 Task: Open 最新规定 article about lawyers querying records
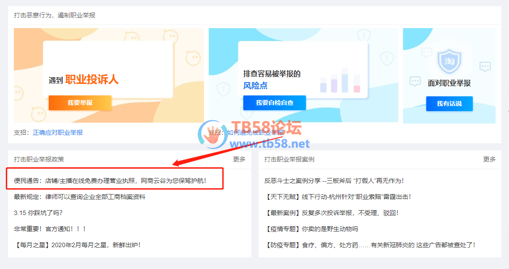80,197
